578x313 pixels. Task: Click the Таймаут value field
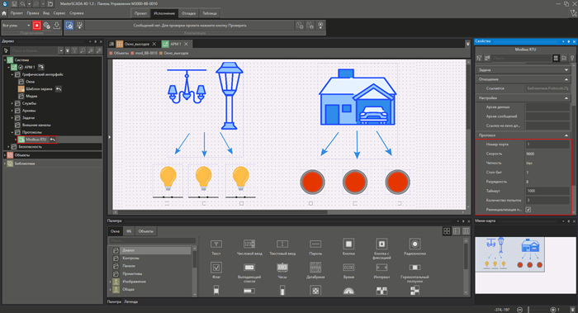[547, 191]
